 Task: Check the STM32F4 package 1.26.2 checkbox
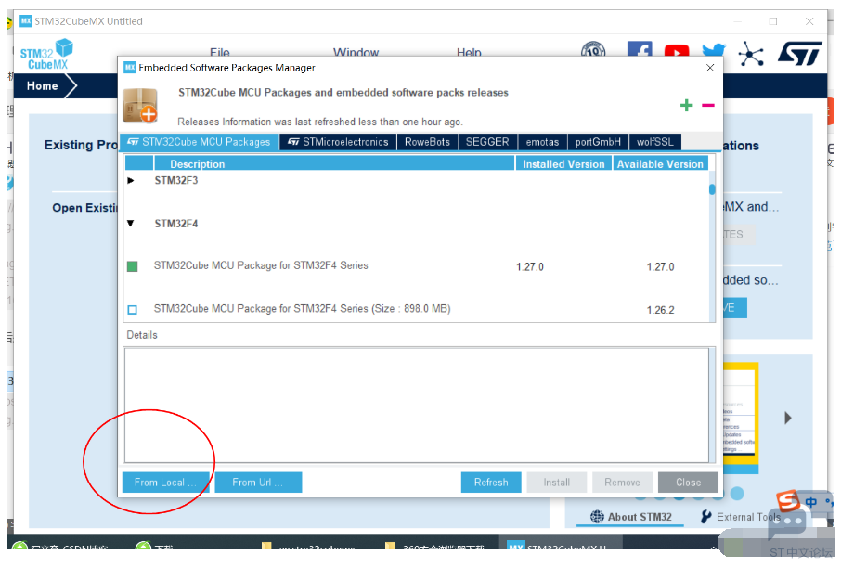[133, 310]
